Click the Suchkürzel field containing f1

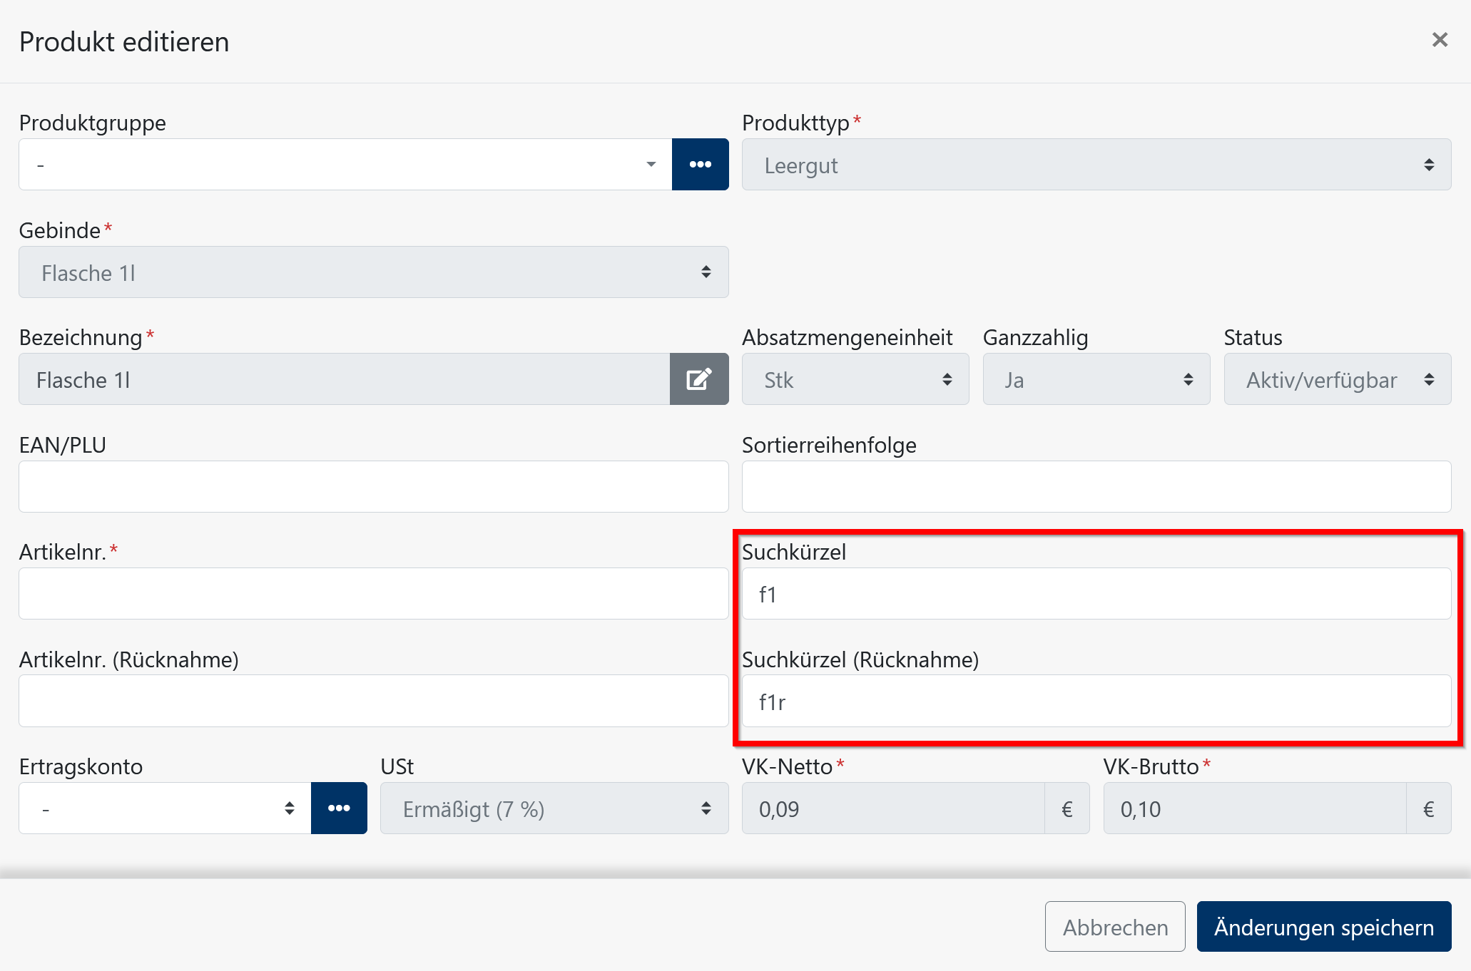[x=1096, y=594]
